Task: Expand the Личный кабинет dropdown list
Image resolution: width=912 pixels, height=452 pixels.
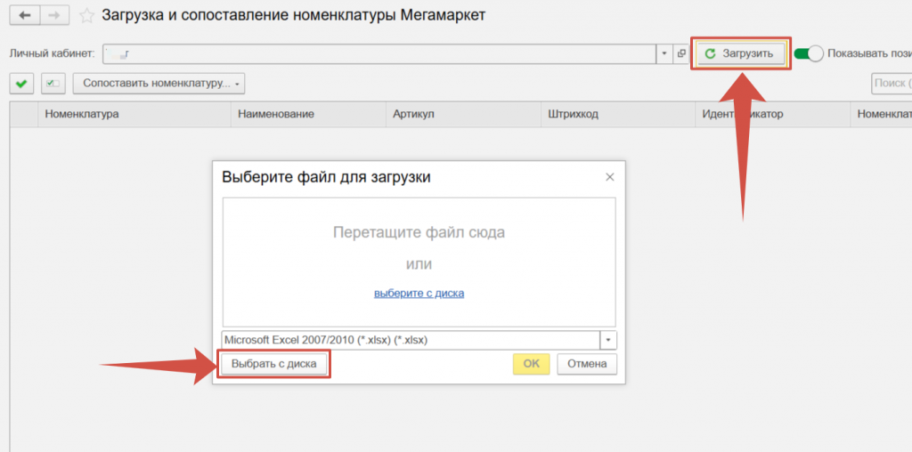Action: coord(664,54)
